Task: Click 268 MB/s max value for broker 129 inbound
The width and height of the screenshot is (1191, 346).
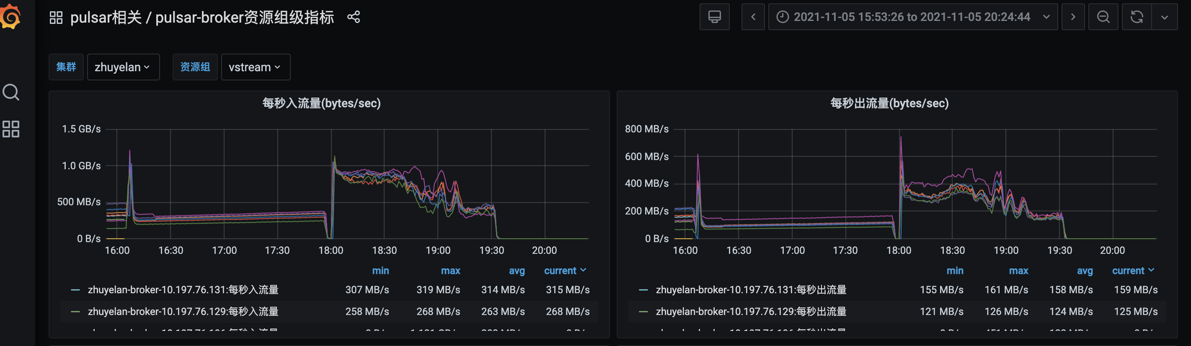Action: tap(438, 312)
